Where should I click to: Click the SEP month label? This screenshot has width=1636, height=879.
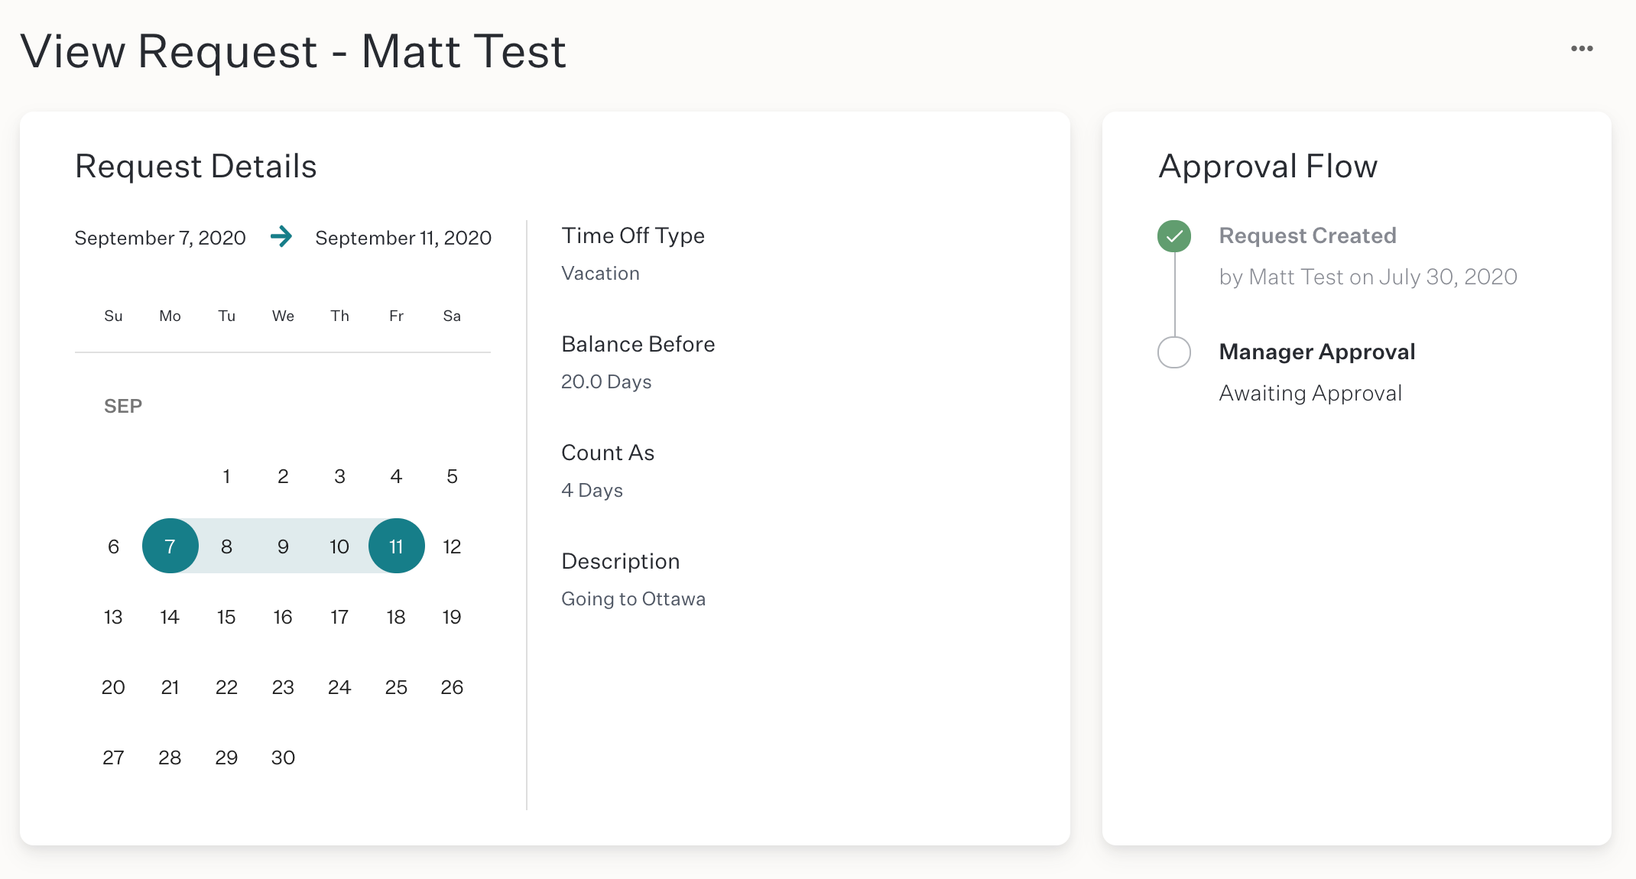(x=123, y=406)
